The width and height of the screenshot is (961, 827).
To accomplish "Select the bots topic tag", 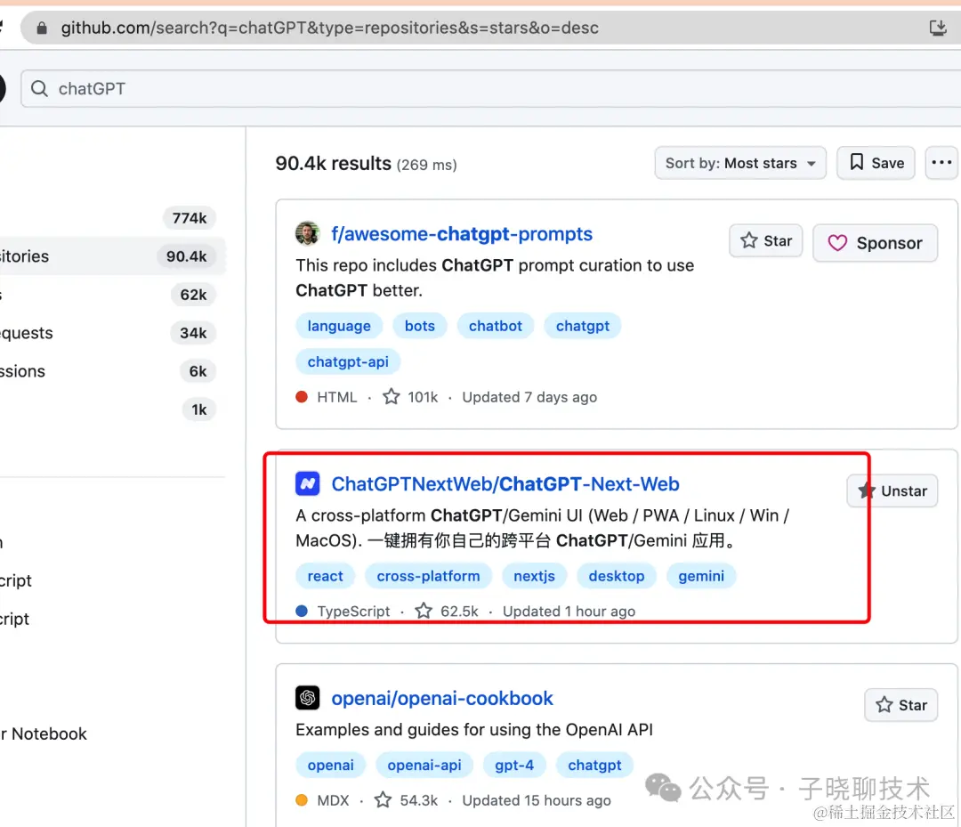I will [x=420, y=326].
